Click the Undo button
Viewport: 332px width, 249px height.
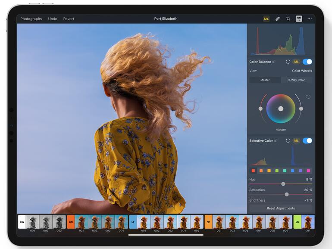53,19
